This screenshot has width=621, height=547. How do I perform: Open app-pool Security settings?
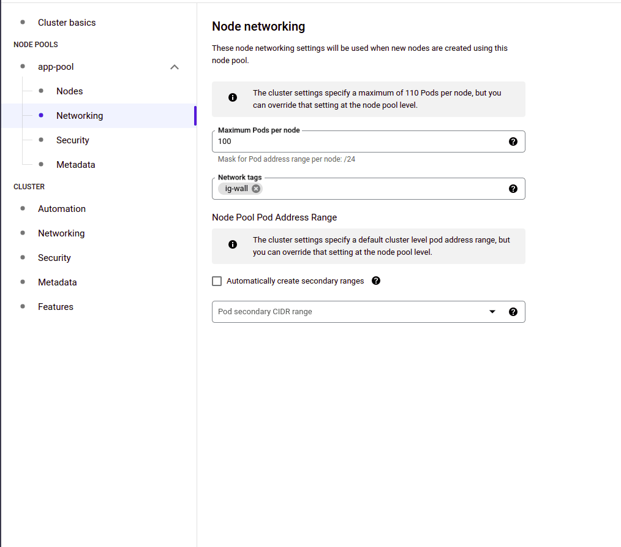(73, 140)
